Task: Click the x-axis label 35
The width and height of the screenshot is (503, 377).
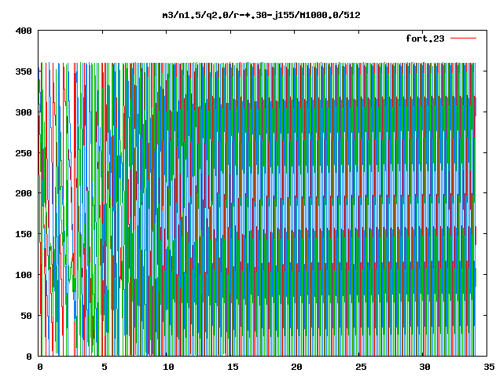Action: [x=489, y=367]
